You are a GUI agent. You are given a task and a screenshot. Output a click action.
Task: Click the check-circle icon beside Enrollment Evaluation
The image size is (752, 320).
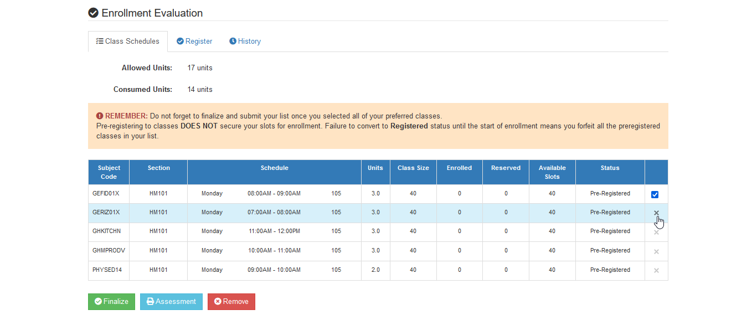[94, 13]
